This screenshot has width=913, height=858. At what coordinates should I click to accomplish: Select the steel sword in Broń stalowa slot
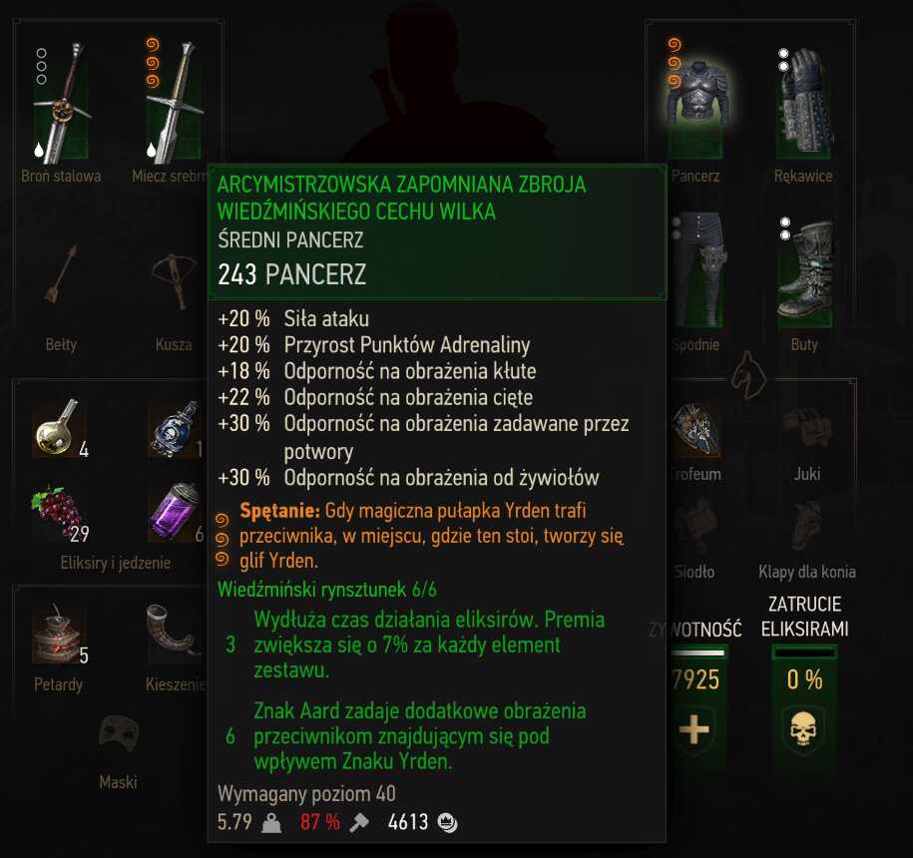point(61,103)
